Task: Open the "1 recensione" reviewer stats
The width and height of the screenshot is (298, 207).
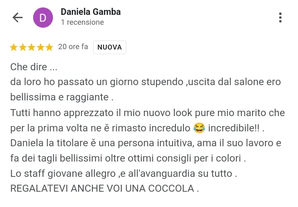Action: coord(82,22)
